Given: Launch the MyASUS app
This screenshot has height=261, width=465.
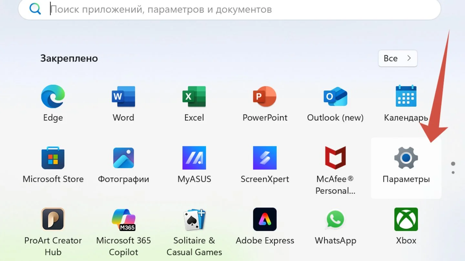Looking at the screenshot, I should click(194, 158).
